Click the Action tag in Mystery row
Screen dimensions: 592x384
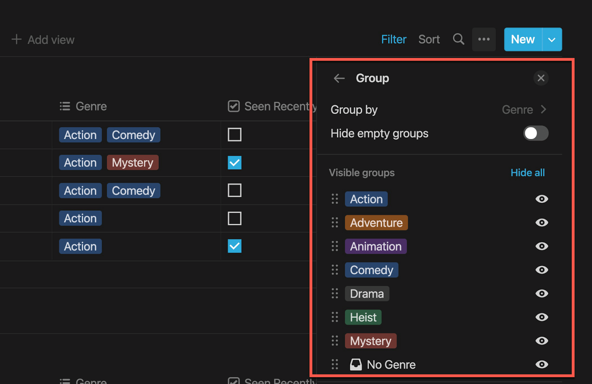click(80, 162)
